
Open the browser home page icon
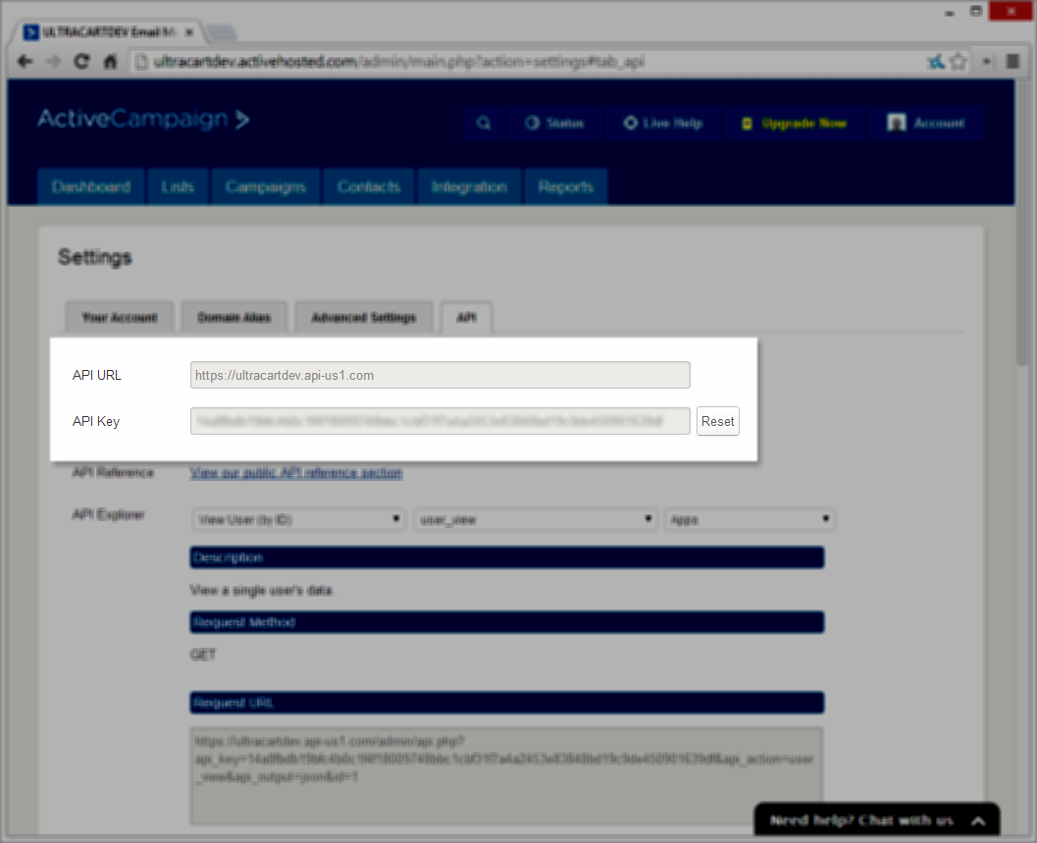pyautogui.click(x=110, y=62)
